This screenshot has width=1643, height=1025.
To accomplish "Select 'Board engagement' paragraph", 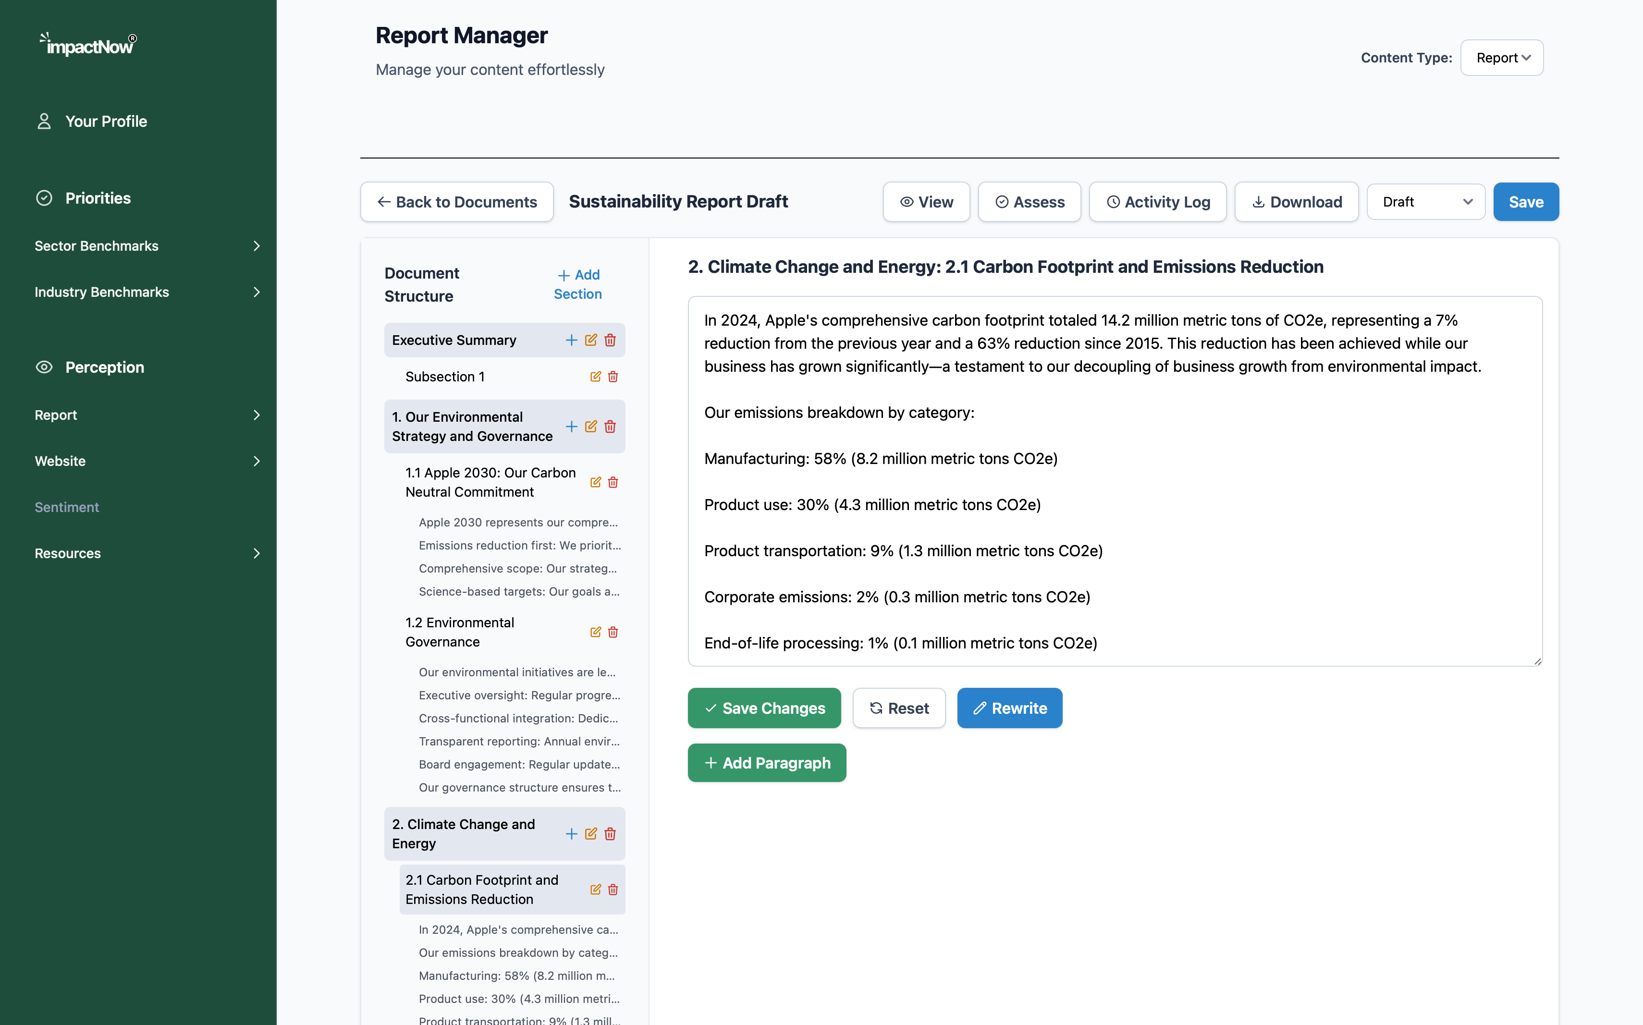I will click(x=519, y=765).
